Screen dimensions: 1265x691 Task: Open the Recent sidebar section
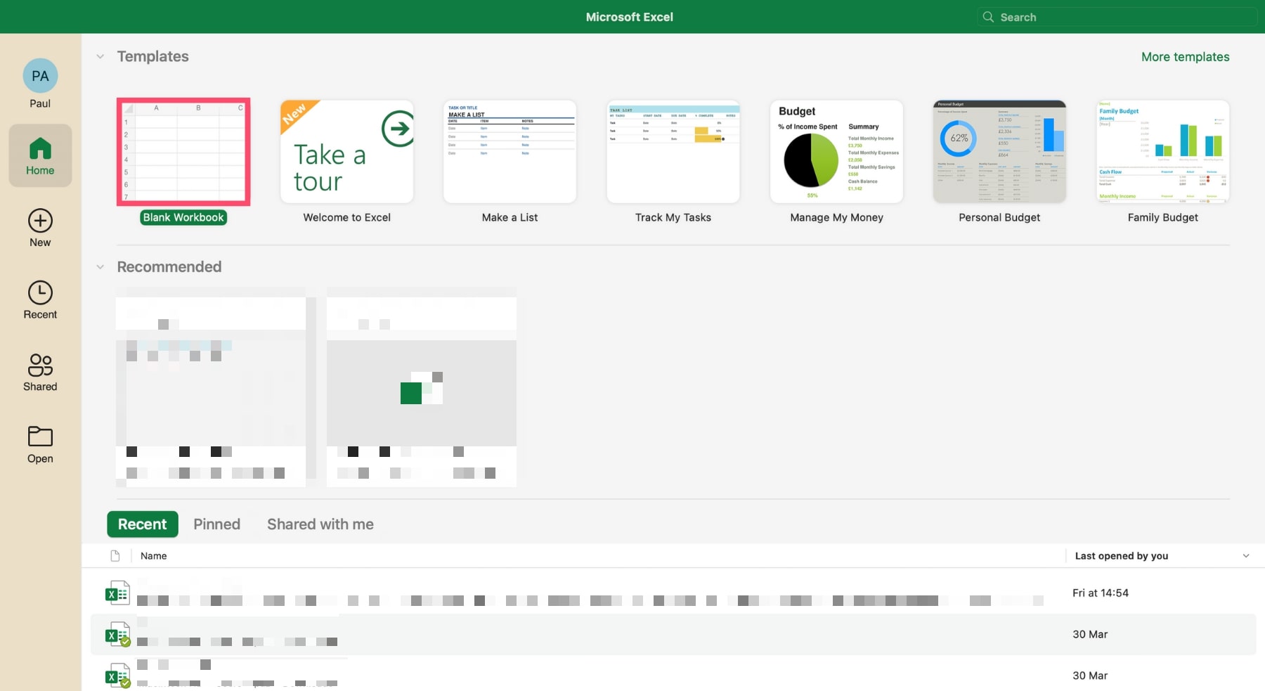tap(40, 300)
